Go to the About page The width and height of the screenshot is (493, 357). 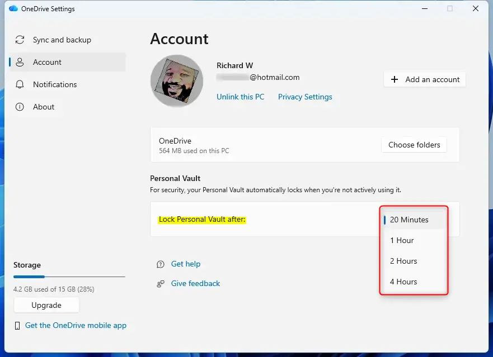[x=67, y=107]
